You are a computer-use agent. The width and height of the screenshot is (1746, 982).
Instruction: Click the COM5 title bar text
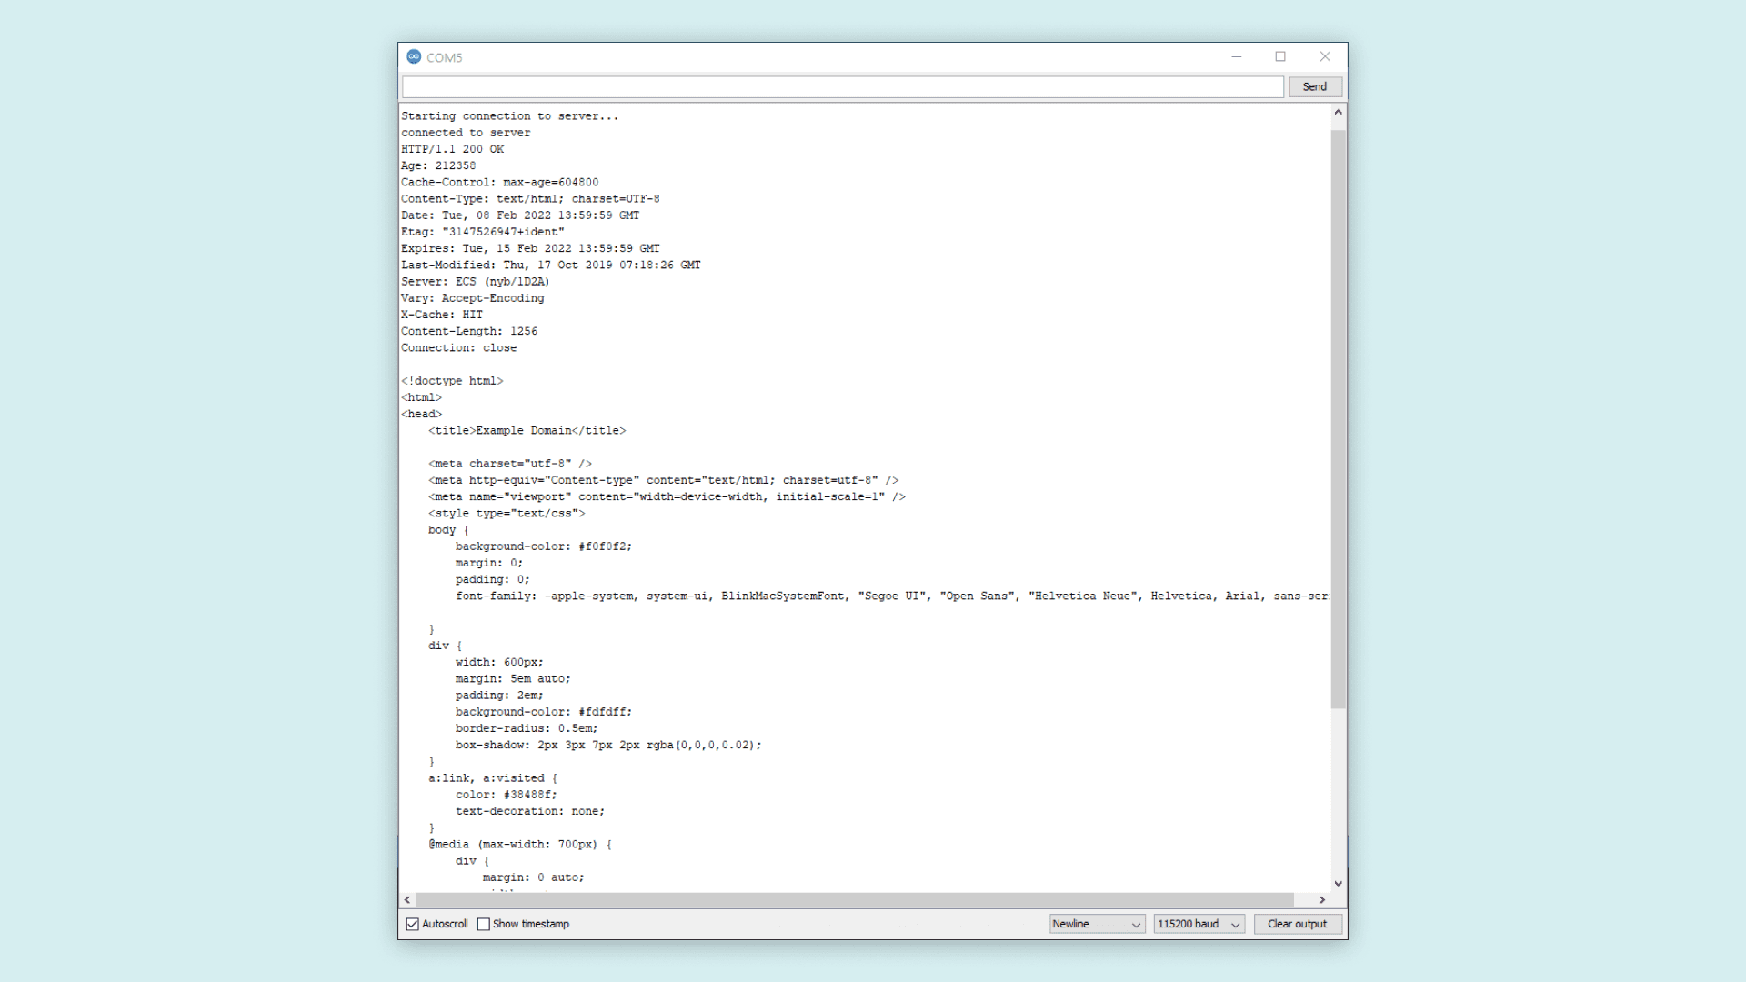coord(445,57)
